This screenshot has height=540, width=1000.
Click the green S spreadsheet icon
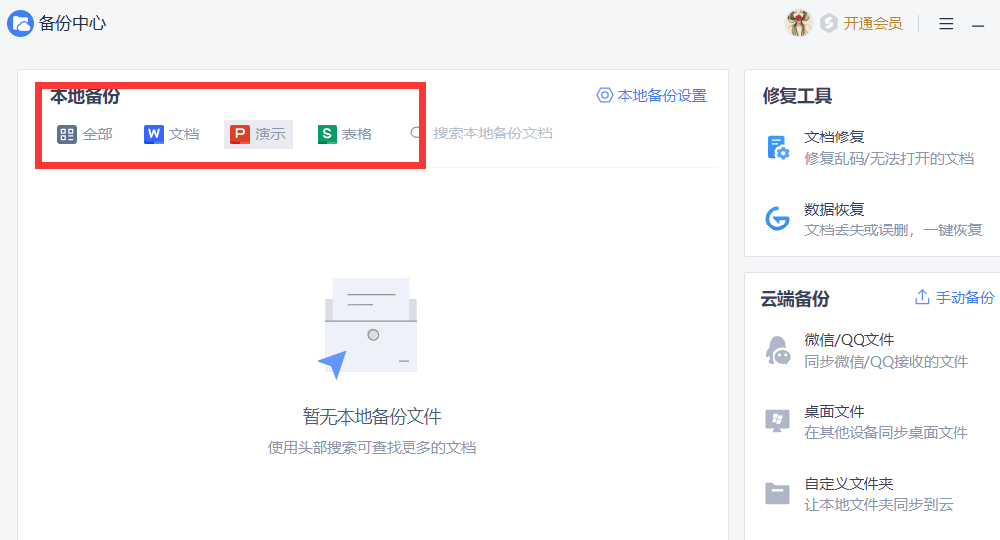point(326,134)
